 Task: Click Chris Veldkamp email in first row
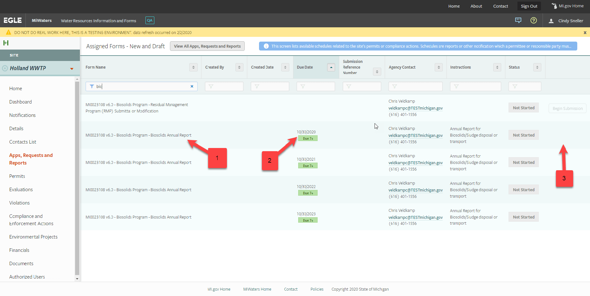click(416, 108)
